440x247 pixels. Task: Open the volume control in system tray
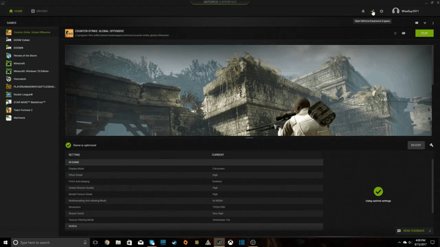tap(410, 242)
